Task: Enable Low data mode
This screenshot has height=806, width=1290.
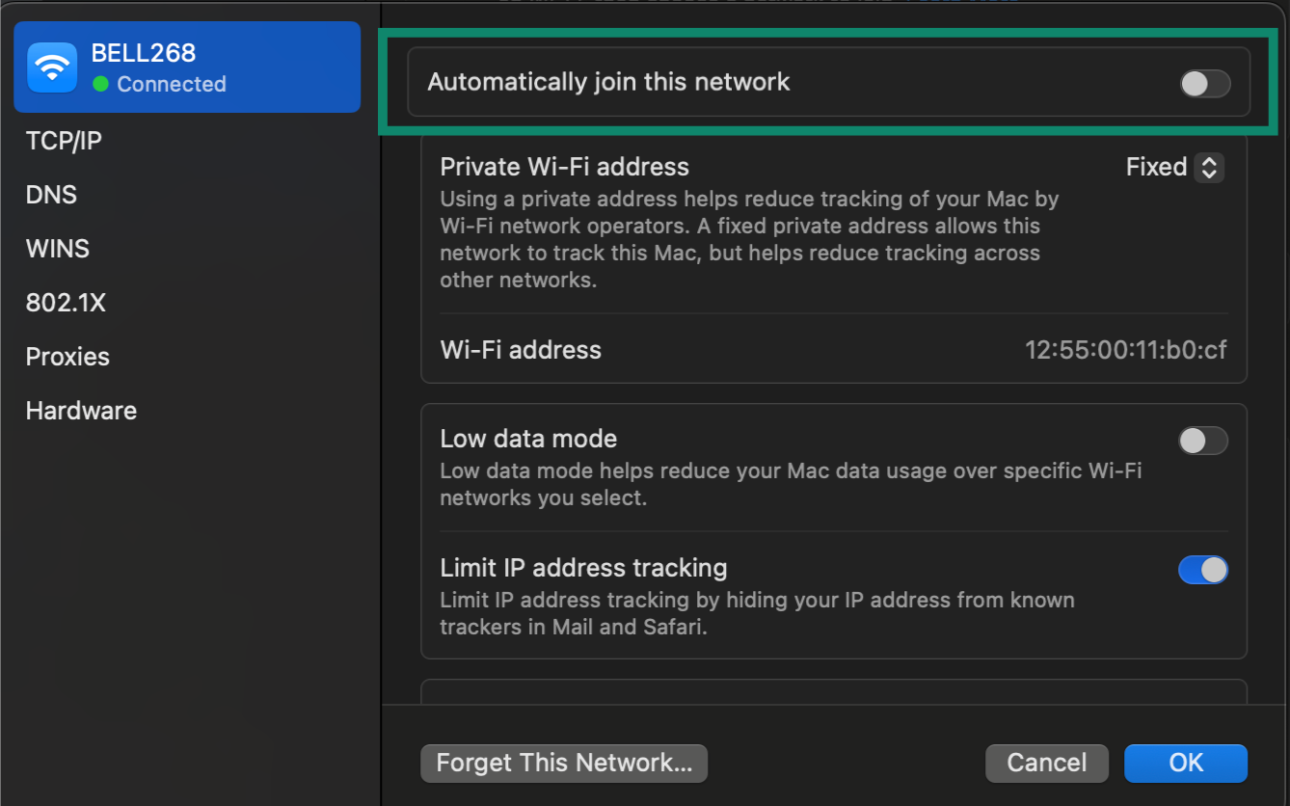Action: click(x=1203, y=440)
